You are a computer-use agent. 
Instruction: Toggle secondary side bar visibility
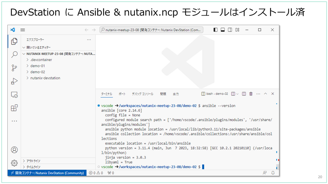(230, 30)
